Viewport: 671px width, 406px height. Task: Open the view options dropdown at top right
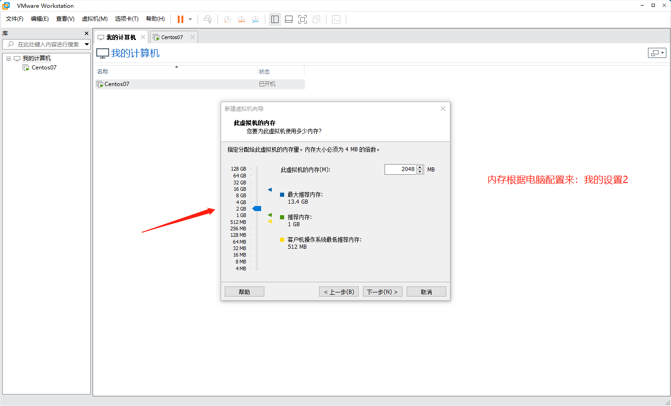point(657,53)
